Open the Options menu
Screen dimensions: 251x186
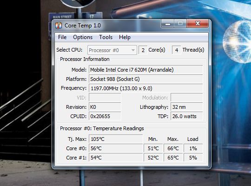(x=83, y=37)
